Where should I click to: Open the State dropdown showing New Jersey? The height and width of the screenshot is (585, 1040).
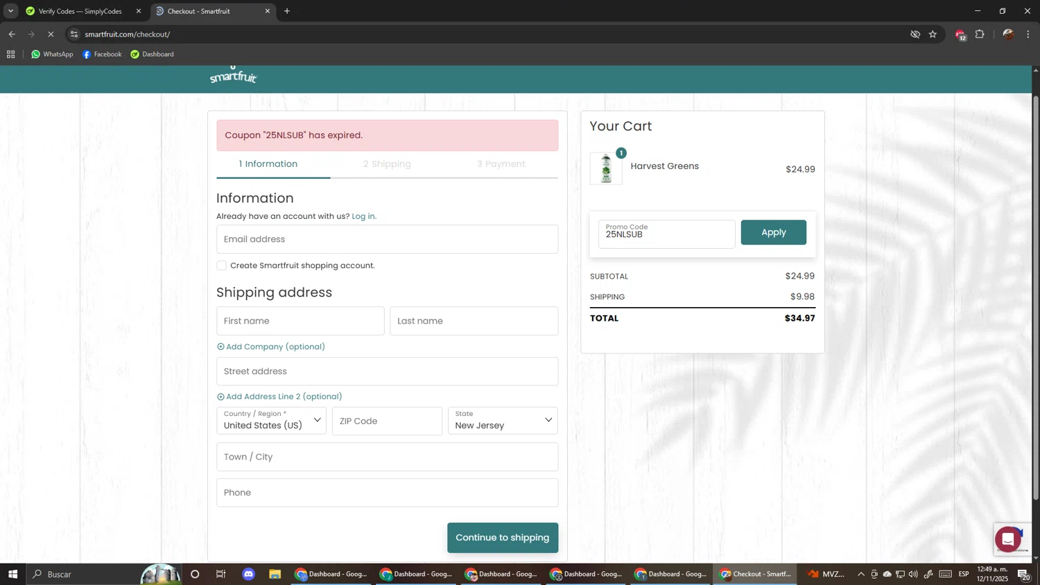tap(503, 421)
